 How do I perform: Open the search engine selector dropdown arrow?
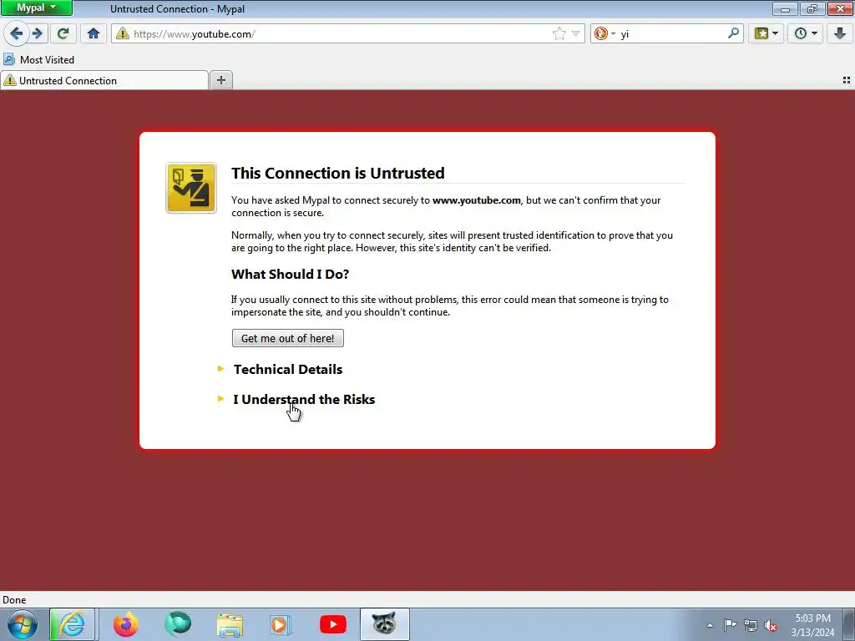click(x=613, y=33)
